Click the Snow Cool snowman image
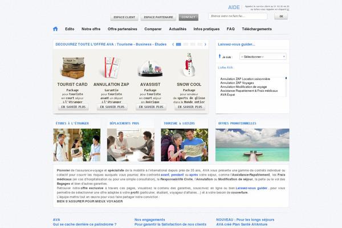 coord(189,65)
